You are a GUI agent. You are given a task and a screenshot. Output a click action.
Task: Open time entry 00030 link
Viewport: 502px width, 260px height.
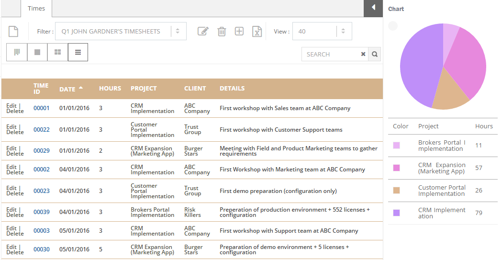pos(42,249)
